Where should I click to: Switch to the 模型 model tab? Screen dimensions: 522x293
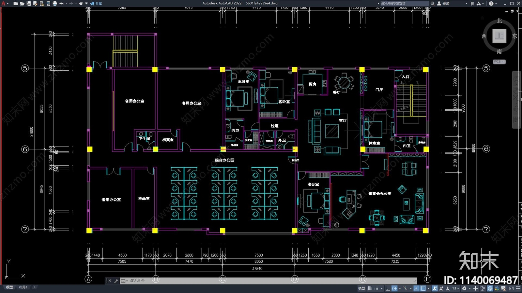[x=9, y=287]
